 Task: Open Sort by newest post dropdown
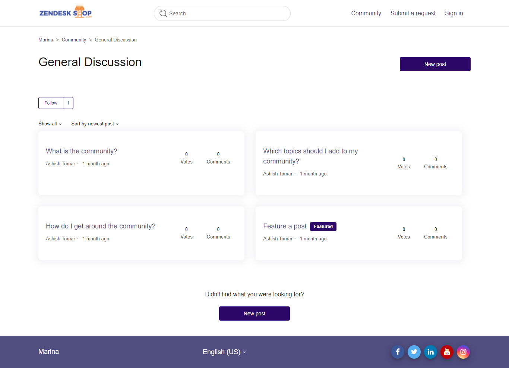95,124
